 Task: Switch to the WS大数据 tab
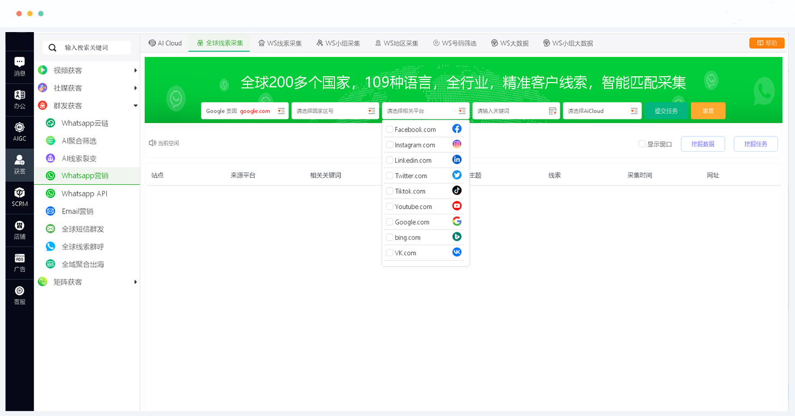[510, 43]
